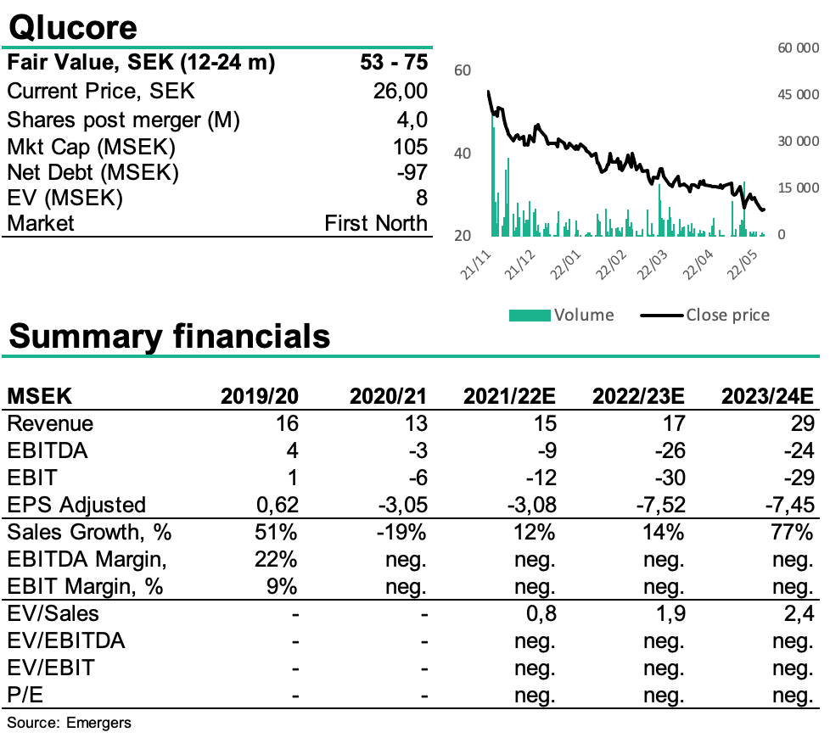This screenshot has height=738, width=830.
Task: Click the 2019/20 column header
Action: pyautogui.click(x=260, y=396)
